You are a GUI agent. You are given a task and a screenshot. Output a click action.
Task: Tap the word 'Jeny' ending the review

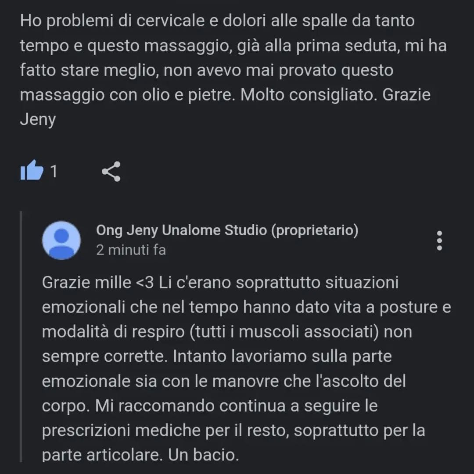38,119
